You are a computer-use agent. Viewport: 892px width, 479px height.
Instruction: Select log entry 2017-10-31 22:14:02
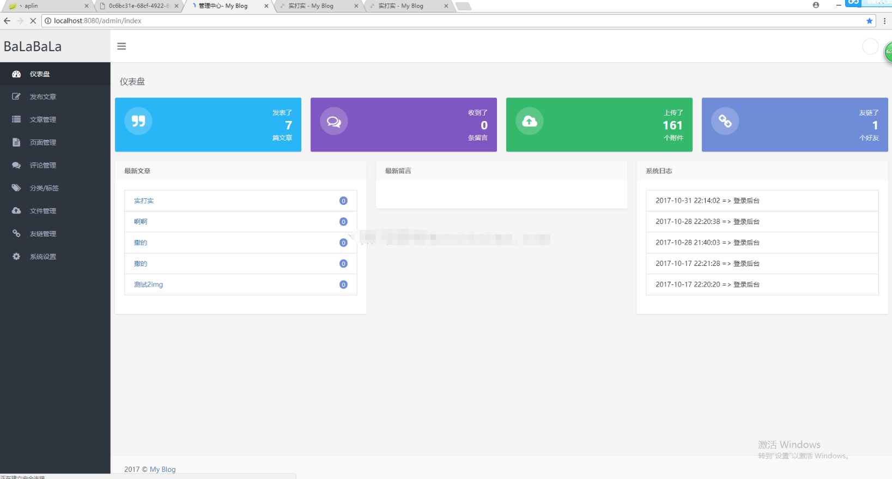pos(762,201)
